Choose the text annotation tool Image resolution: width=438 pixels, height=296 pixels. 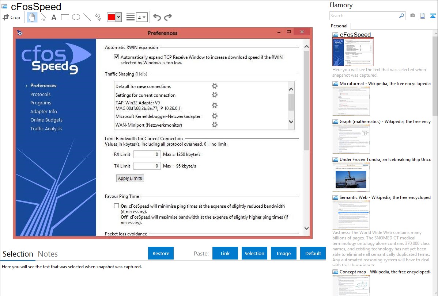tap(54, 17)
